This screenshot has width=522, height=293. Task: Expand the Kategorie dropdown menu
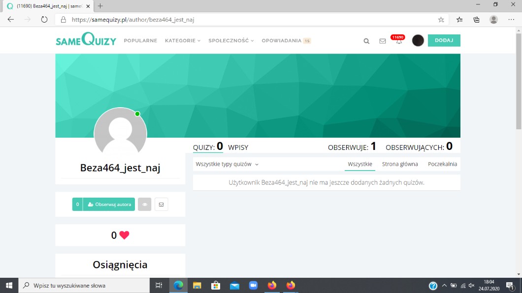(183, 41)
